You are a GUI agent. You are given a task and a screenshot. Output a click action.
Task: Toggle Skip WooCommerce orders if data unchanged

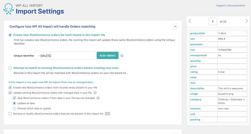[14, 98]
